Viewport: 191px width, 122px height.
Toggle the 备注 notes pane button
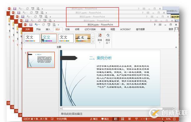[94, 119]
